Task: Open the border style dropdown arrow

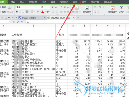Action: point(30,12)
